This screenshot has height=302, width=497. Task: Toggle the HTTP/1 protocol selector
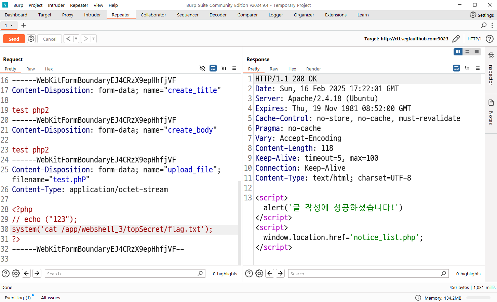[474, 39]
